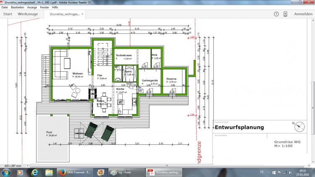This screenshot has height=177, width=315.
Task: Open the help question mark icon
Action: (x=276, y=14)
